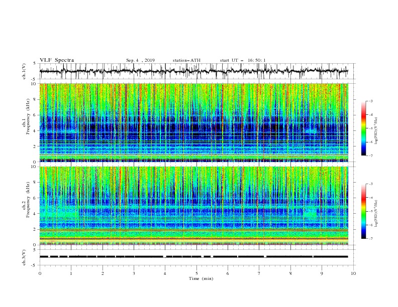This screenshot has width=398, height=307.
Task: Click time-axis tick label "10"
Action: 353,273
